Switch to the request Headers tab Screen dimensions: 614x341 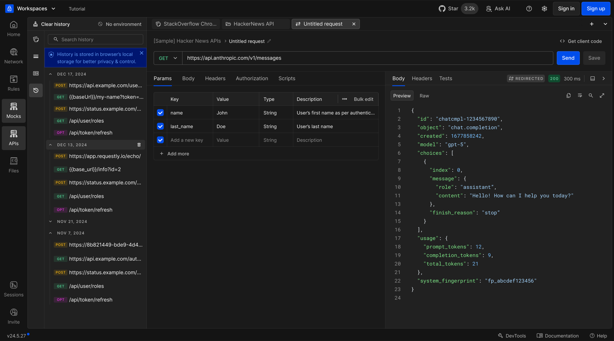click(x=215, y=78)
